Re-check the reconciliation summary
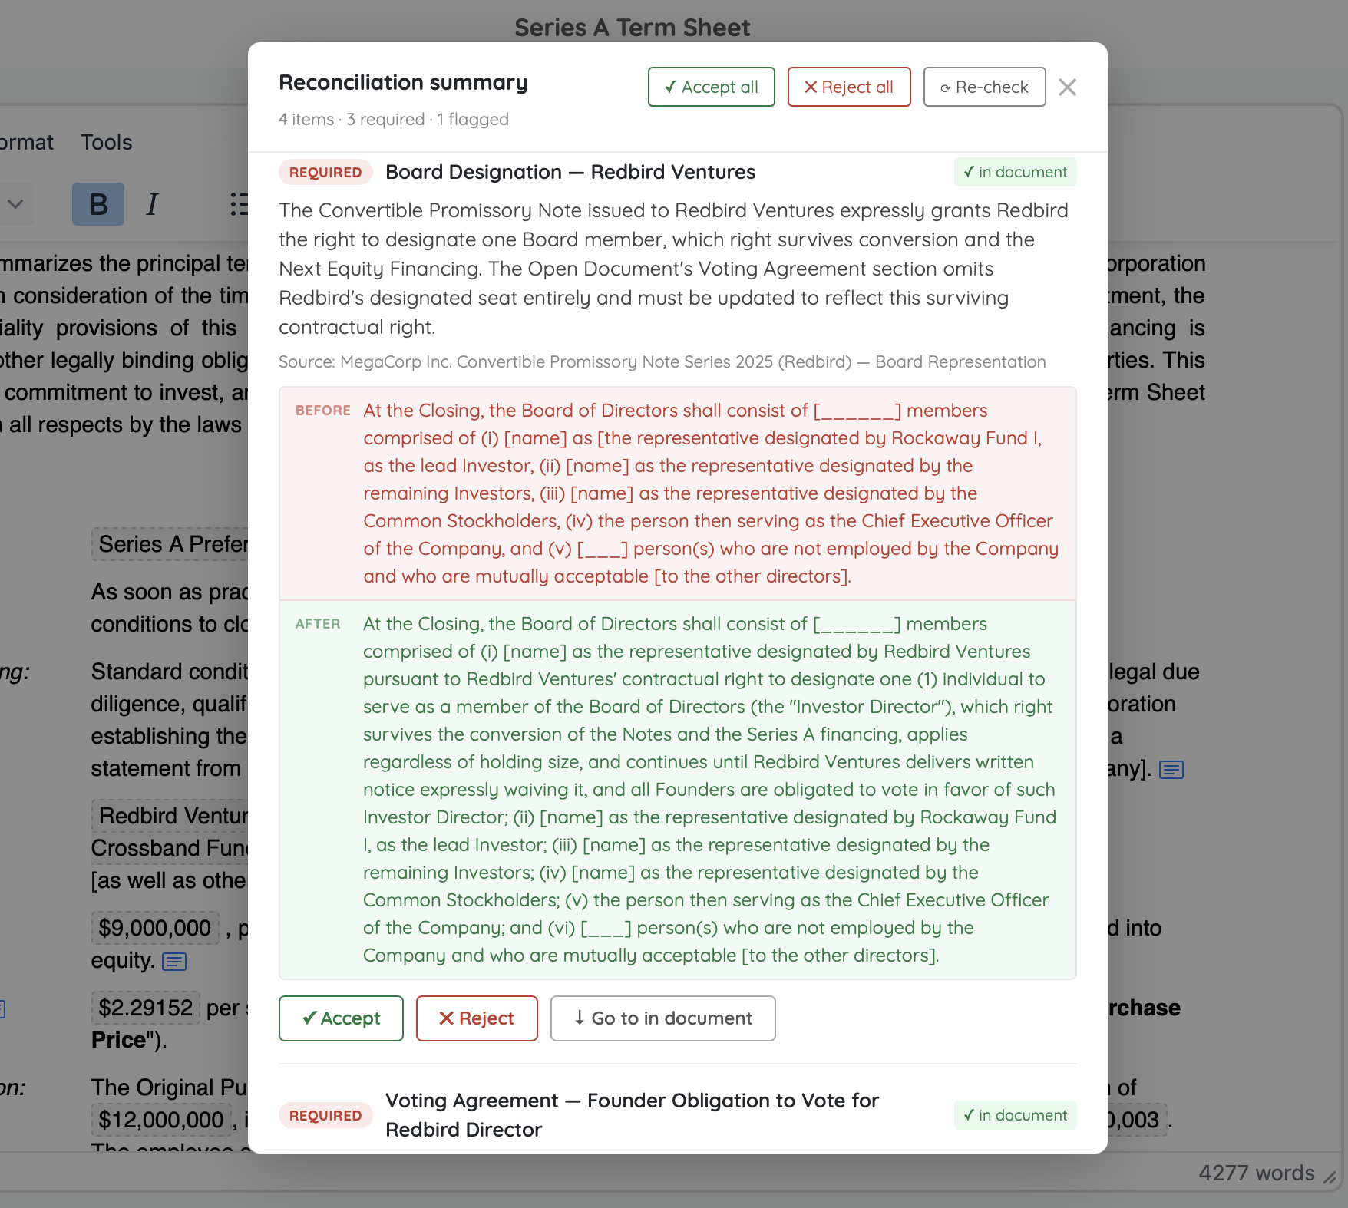This screenshot has width=1348, height=1208. (x=984, y=87)
